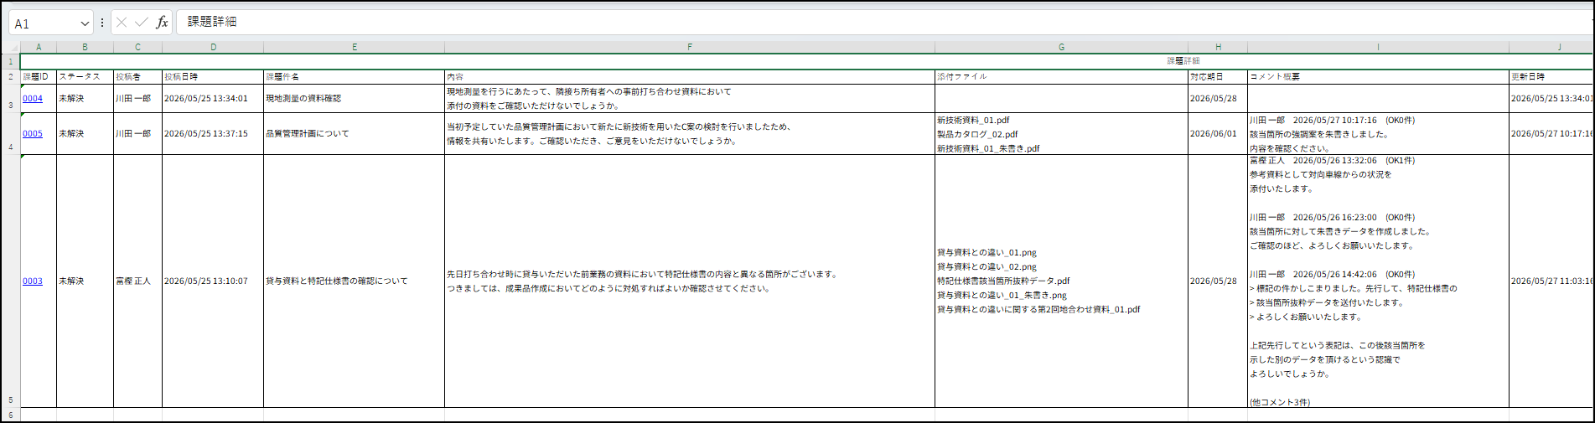Click the content cell starting 当初予定していた品質管理計画
Viewport: 1595px width, 423px height.
pos(690,134)
